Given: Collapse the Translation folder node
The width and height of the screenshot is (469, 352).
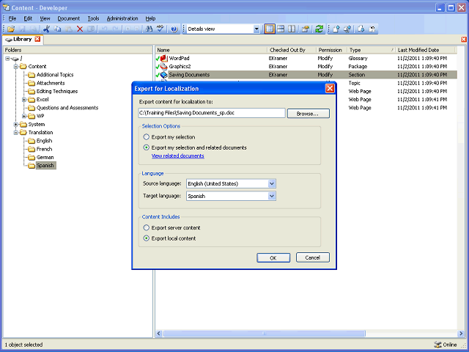Looking at the screenshot, I should click(16, 133).
